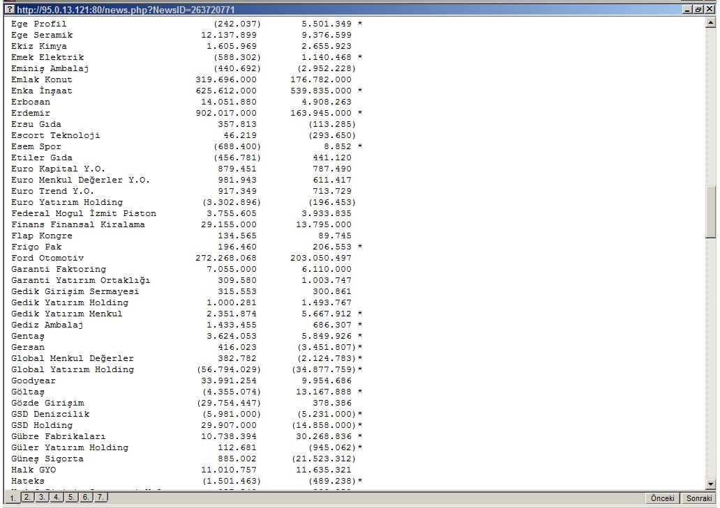Select the 'Güneş Sigorta' row name
This screenshot has height=508, width=720.
pos(47,459)
